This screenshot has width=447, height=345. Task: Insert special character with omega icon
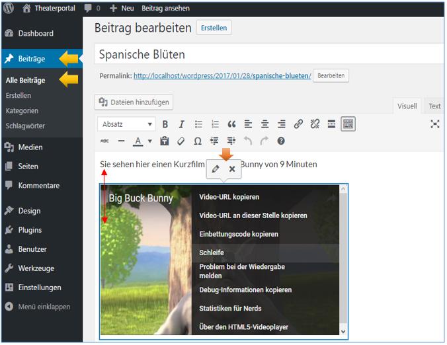(x=198, y=141)
